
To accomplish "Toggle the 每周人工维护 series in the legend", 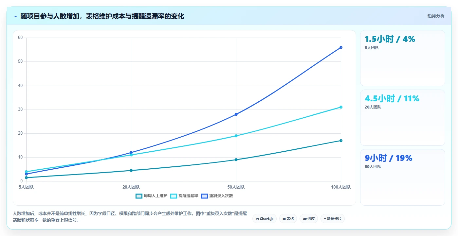I will coord(152,196).
